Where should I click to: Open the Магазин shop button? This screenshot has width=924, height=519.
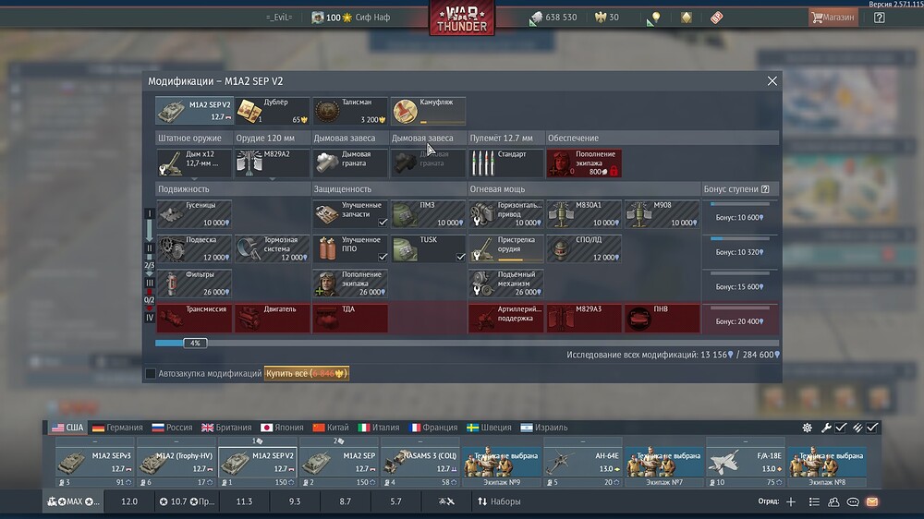833,18
